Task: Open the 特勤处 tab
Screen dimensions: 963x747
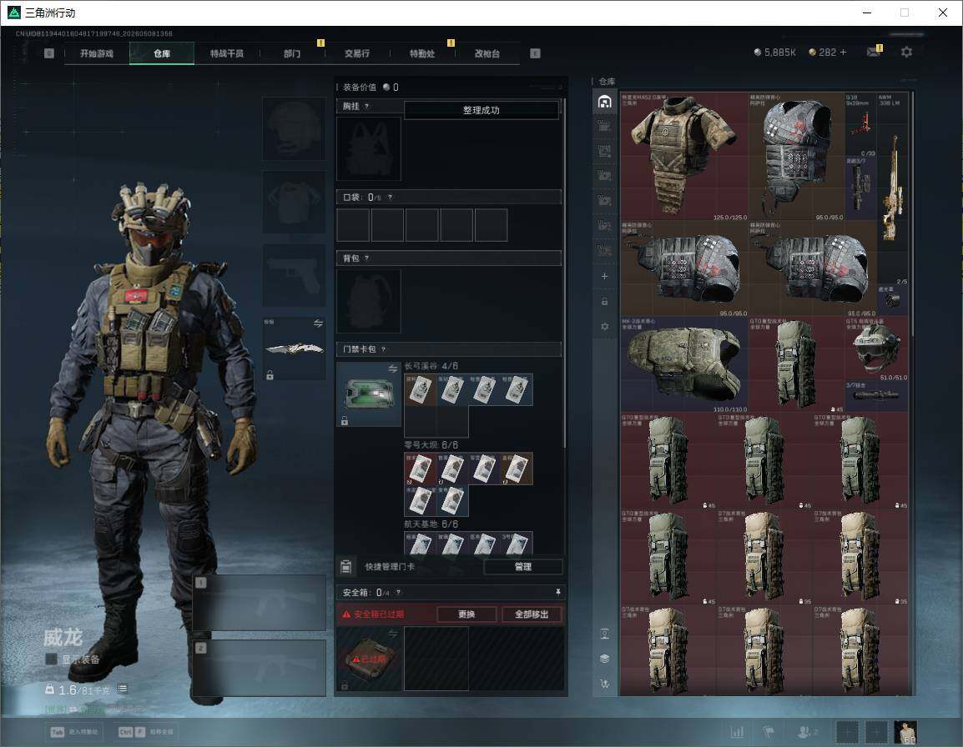Action: point(422,53)
